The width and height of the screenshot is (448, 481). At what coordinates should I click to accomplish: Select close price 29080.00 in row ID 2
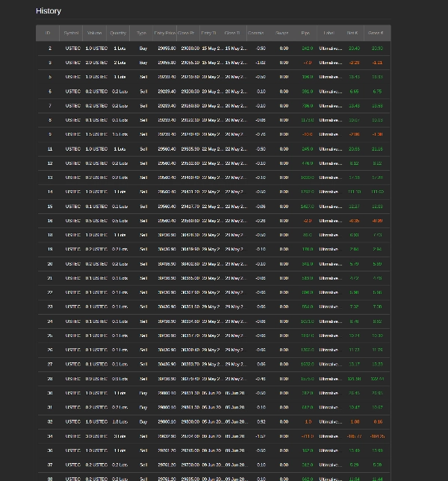tap(190, 48)
